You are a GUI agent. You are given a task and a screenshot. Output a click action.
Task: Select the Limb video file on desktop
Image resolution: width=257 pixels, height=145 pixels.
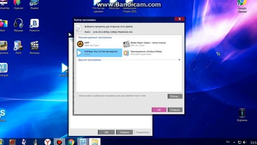(64, 70)
